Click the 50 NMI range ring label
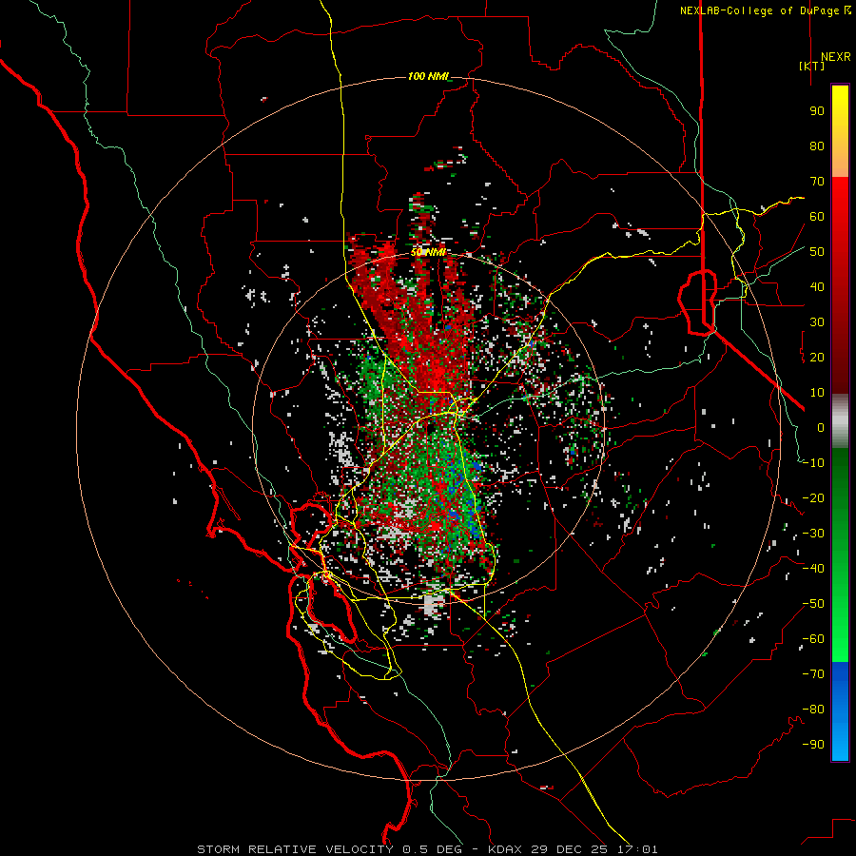Viewport: 856px width, 856px height. (x=429, y=252)
